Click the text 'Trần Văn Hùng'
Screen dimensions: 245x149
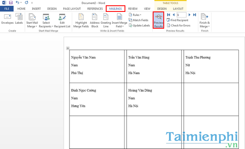(x=139, y=57)
